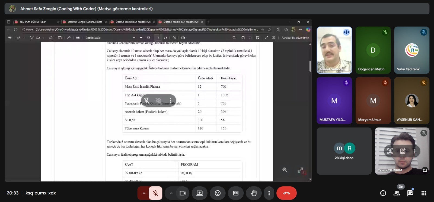
Task: Expand audio settings arrow beside microphone
Action: 144,193
